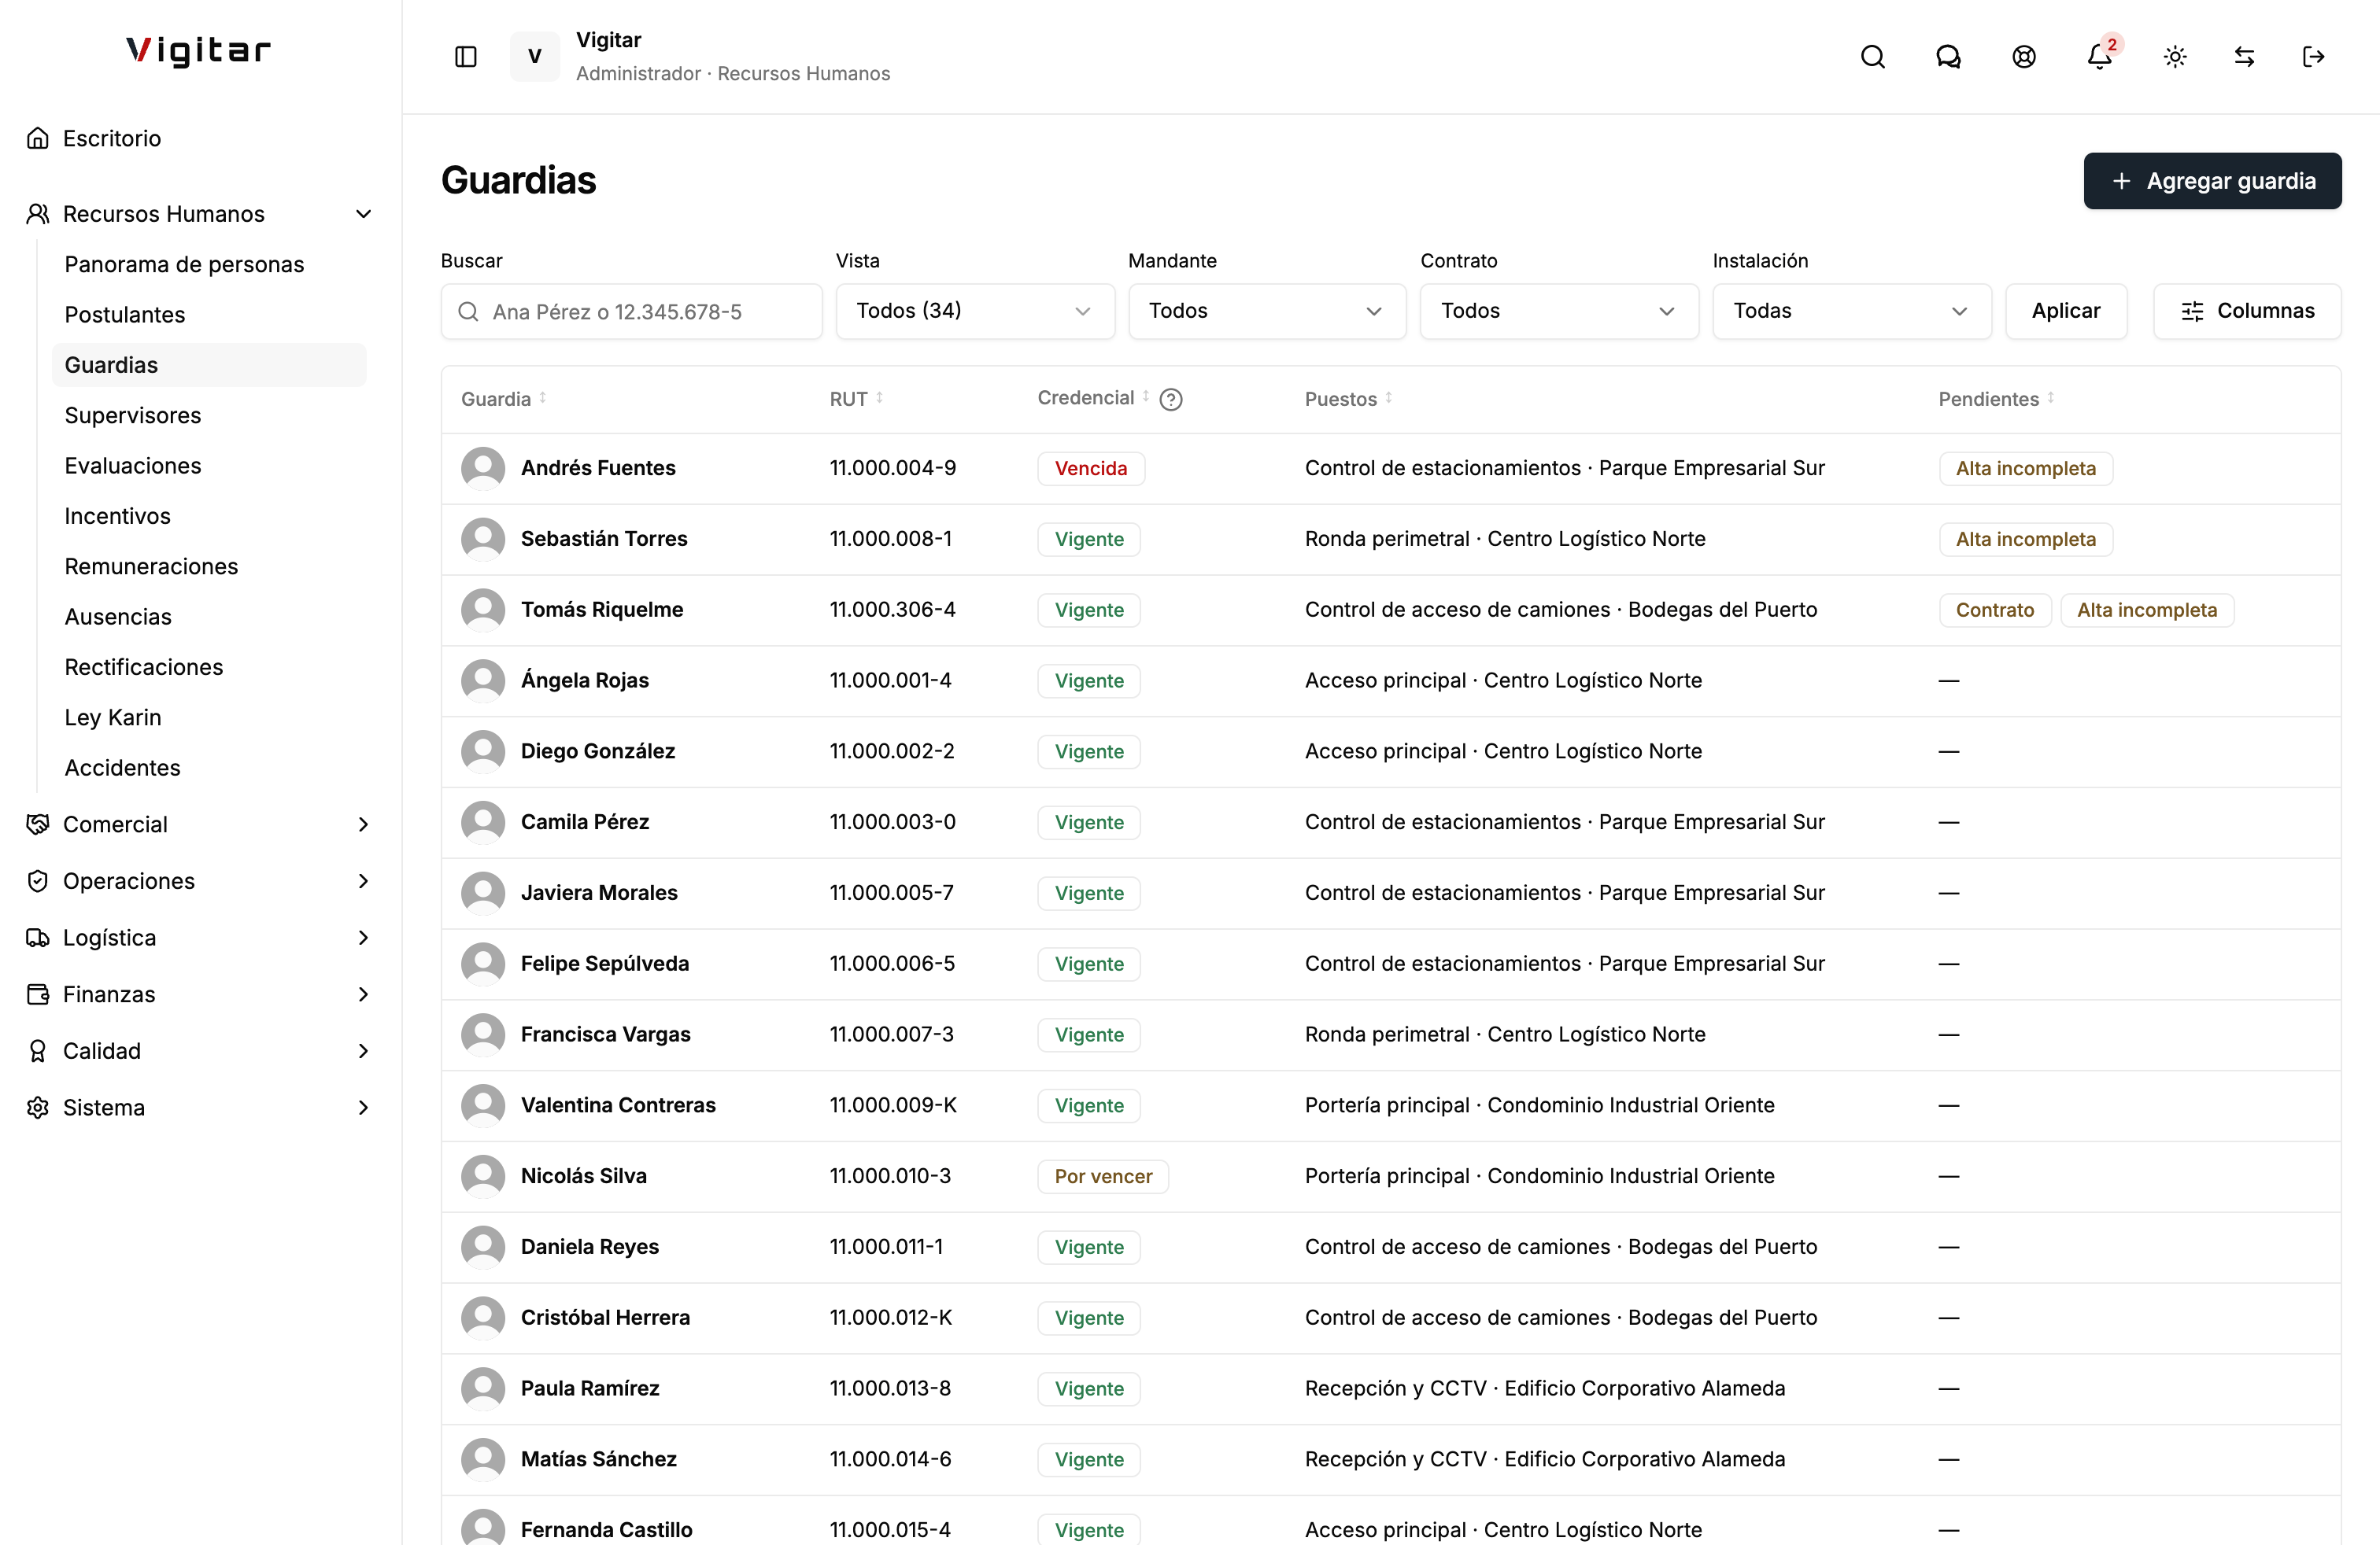Screen dimensions: 2380x1545
Task: Open Postulantes page
Action: point(209,315)
